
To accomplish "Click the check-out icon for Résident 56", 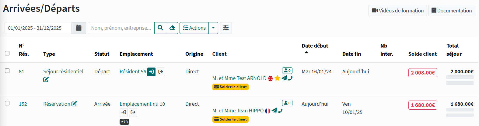I will click(x=161, y=72).
